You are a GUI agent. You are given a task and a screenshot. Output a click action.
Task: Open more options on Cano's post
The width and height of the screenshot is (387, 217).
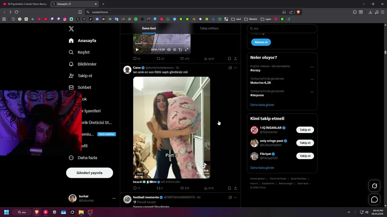pos(236,68)
